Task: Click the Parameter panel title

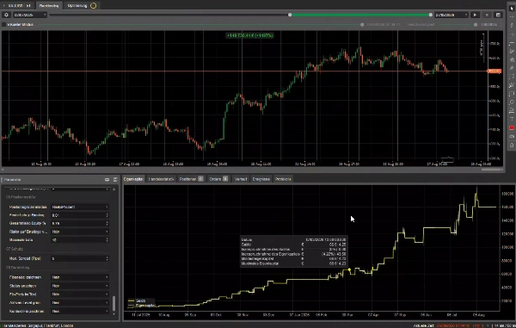Action: (13, 179)
